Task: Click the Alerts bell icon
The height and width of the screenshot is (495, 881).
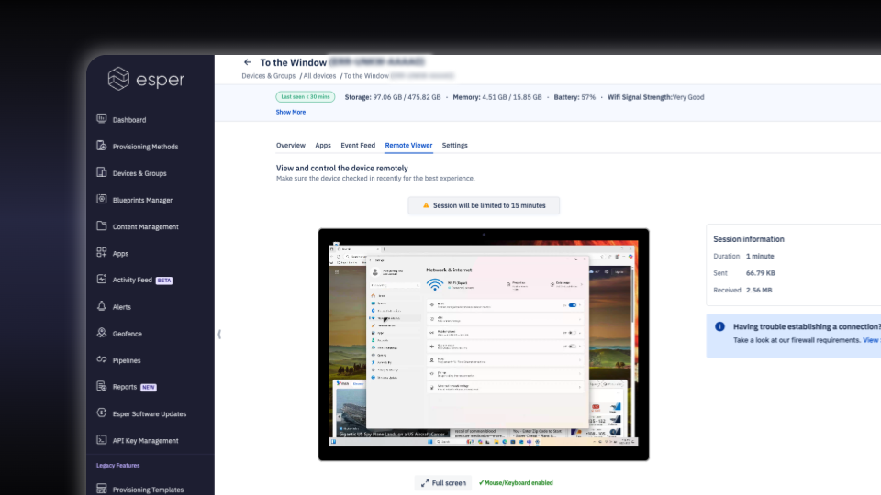Action: click(x=102, y=306)
